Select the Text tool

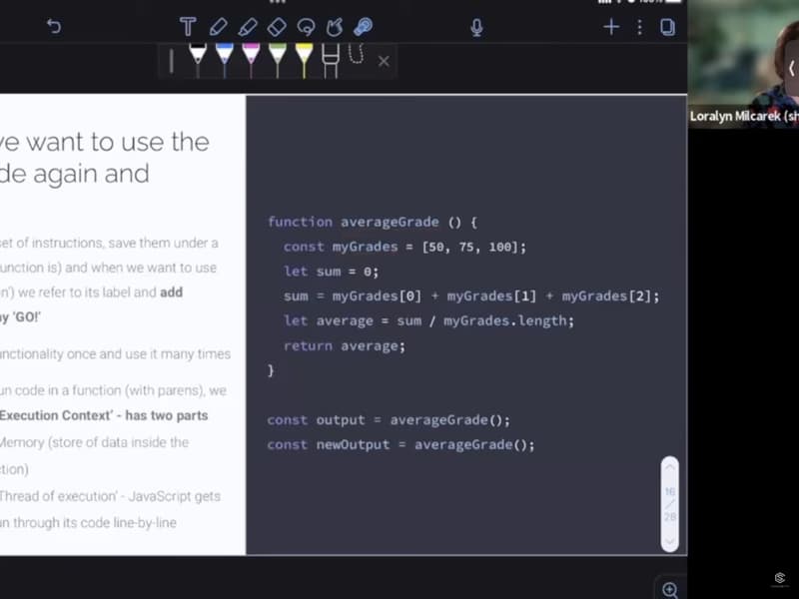(x=188, y=27)
